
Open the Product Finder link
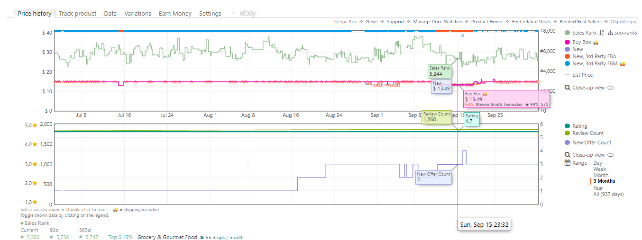click(x=487, y=21)
